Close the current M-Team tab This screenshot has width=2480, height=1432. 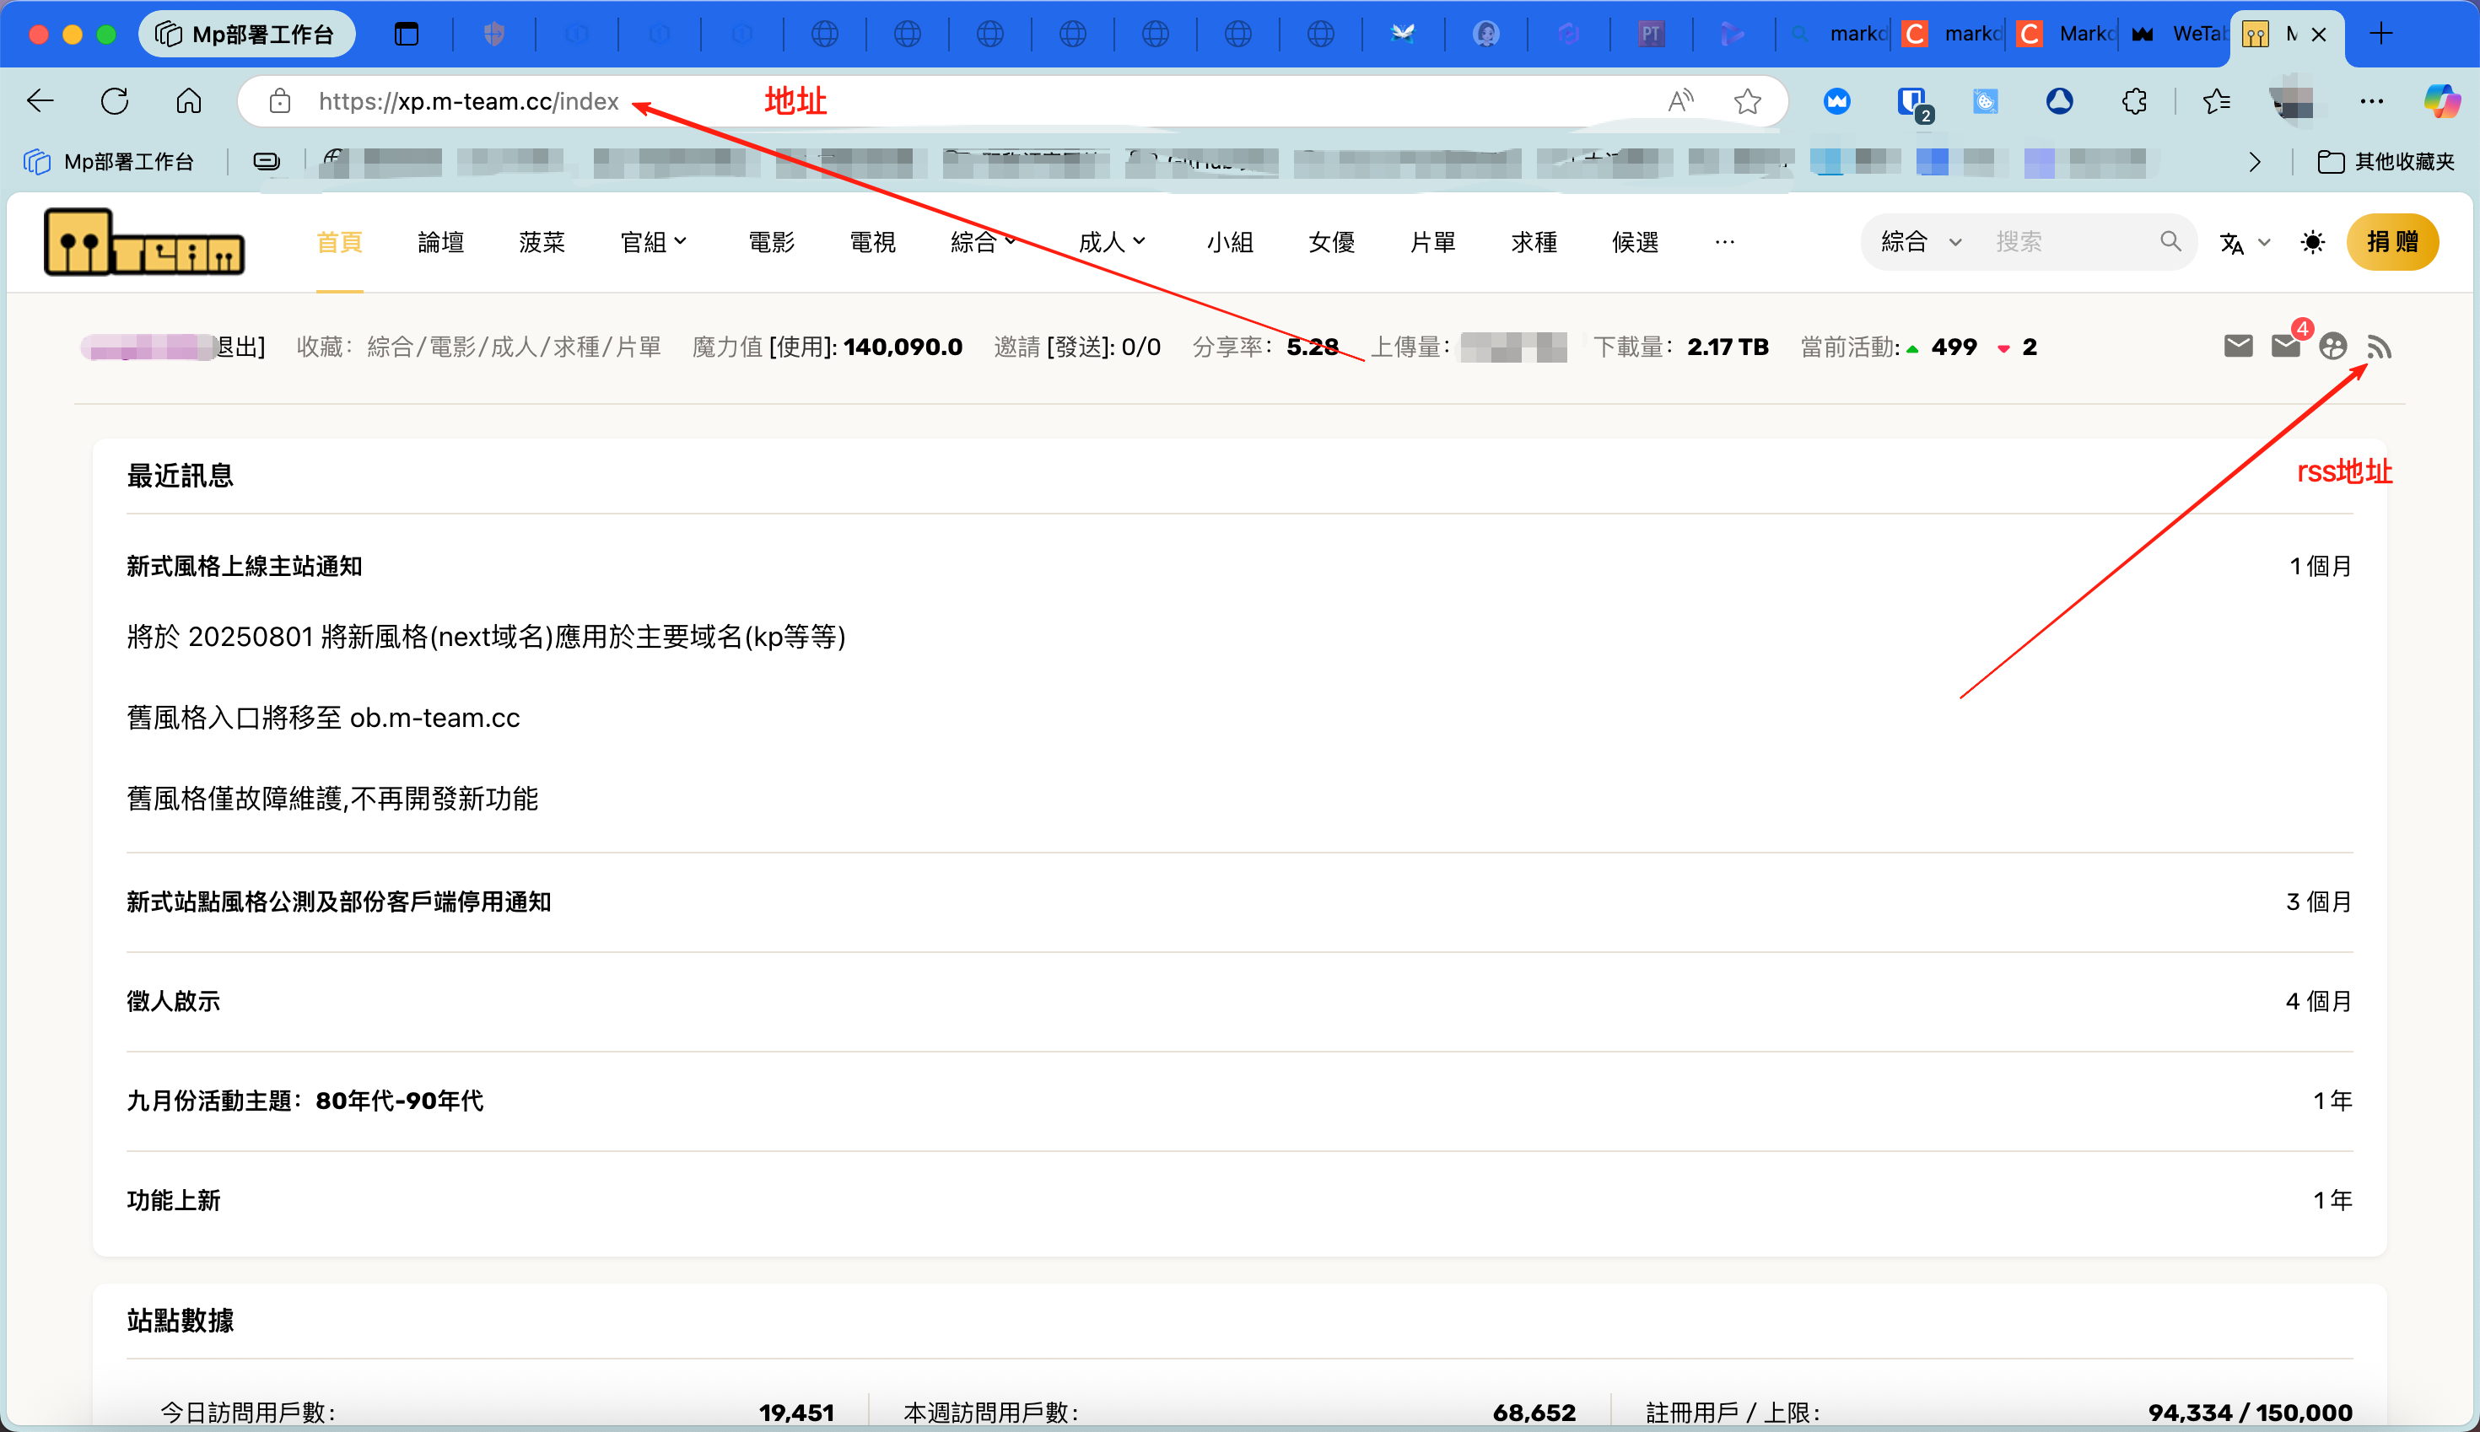click(x=2319, y=35)
